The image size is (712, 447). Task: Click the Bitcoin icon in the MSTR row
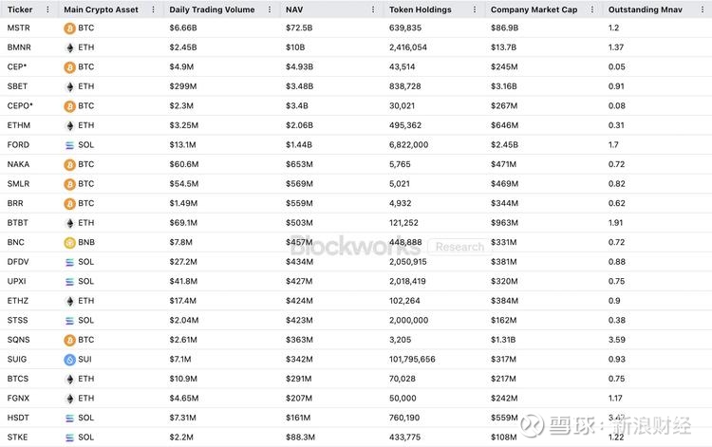(x=69, y=28)
